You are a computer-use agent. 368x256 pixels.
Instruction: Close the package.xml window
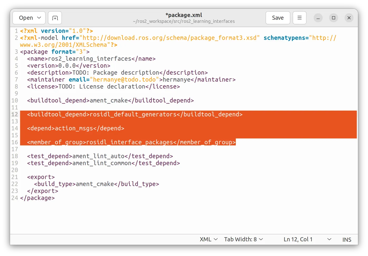click(349, 18)
